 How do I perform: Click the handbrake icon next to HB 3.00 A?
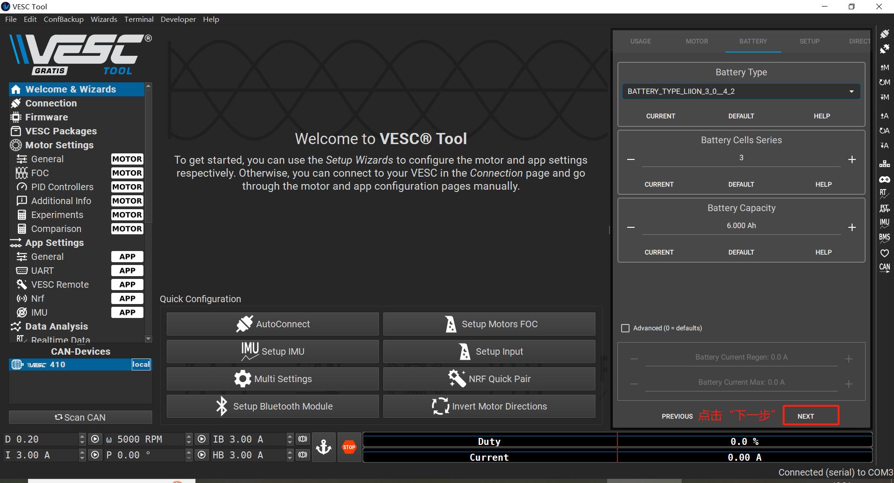click(303, 455)
